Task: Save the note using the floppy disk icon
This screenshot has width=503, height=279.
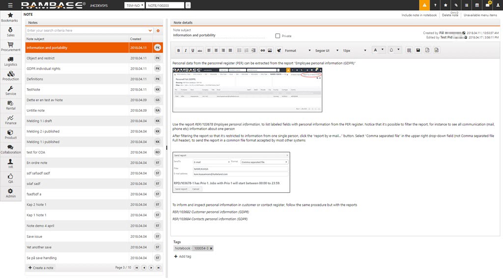Action: coord(418,51)
